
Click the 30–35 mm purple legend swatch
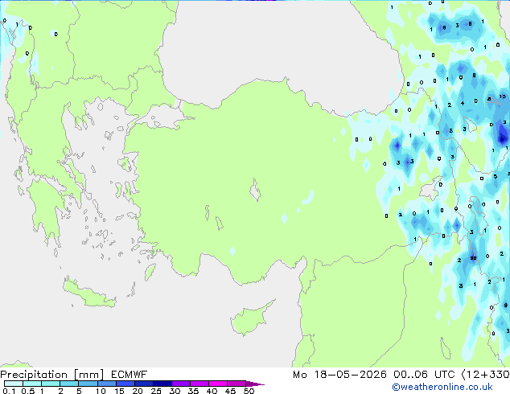180,384
